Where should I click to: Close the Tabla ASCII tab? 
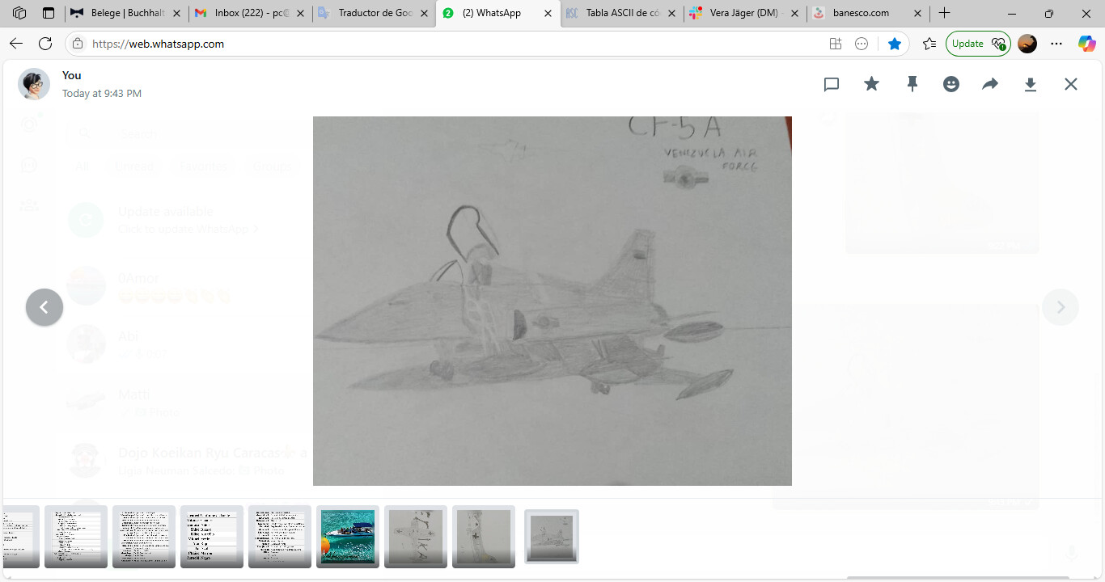click(671, 13)
